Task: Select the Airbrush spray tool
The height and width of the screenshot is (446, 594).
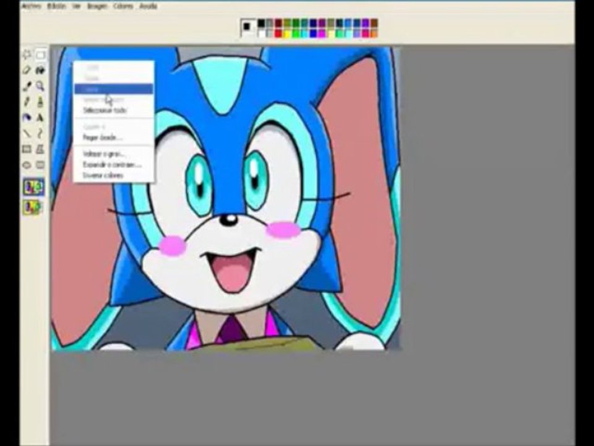Action: (26, 118)
